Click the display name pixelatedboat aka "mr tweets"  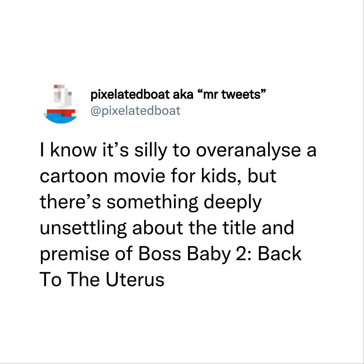(178, 94)
